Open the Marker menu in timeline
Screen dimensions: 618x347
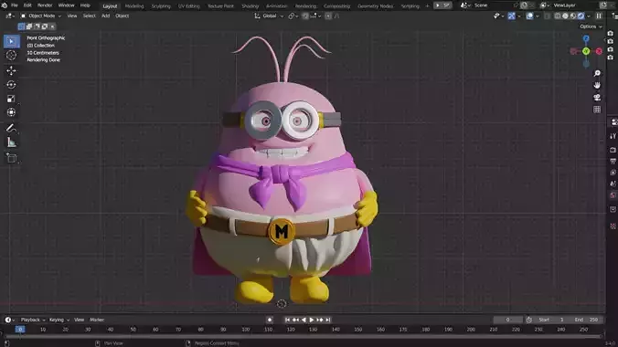pyautogui.click(x=97, y=320)
